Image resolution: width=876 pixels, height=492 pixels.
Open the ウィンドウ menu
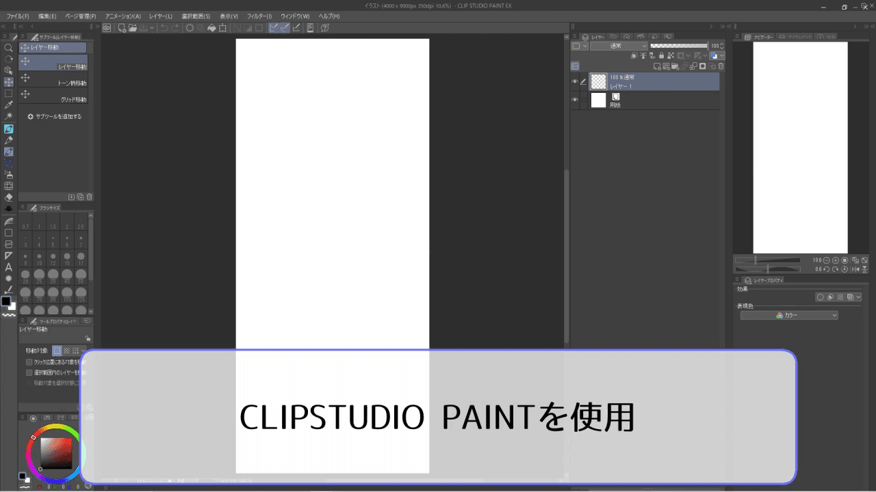(294, 16)
